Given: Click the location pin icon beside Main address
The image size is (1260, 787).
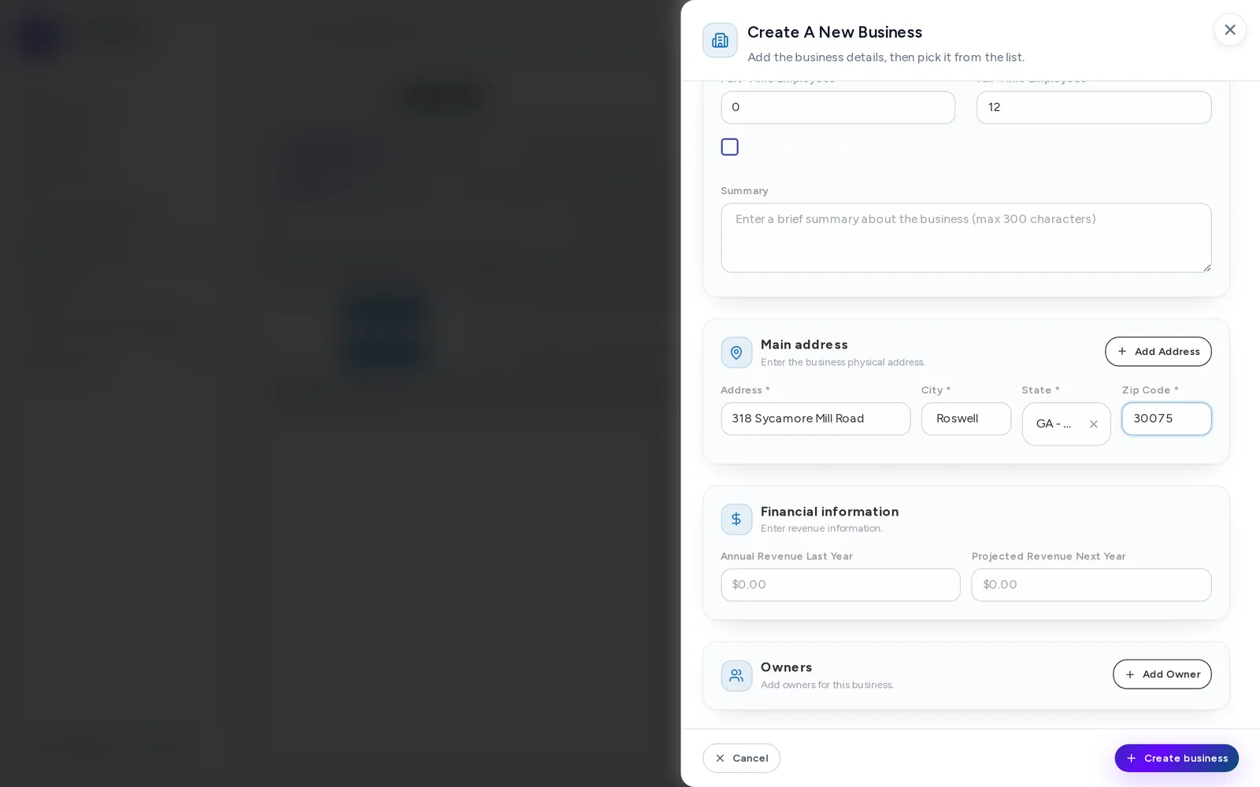Looking at the screenshot, I should pos(736,353).
